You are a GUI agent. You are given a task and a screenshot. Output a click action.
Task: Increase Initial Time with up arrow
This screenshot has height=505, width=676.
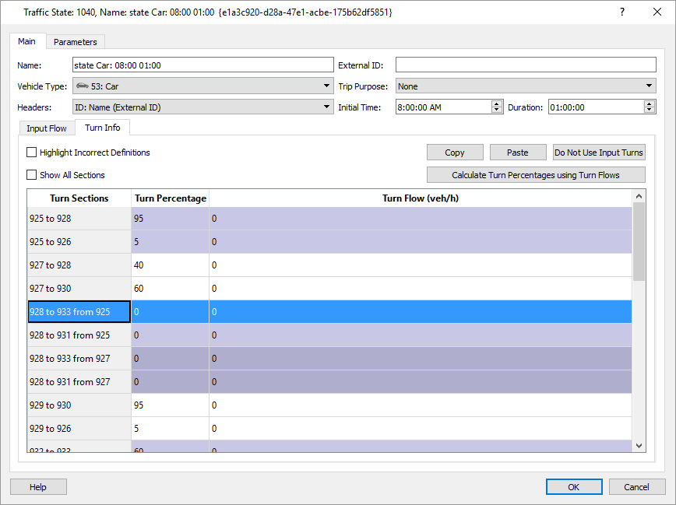(497, 103)
